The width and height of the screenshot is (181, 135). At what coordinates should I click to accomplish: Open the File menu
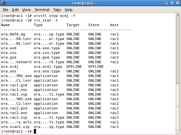tap(5, 10)
